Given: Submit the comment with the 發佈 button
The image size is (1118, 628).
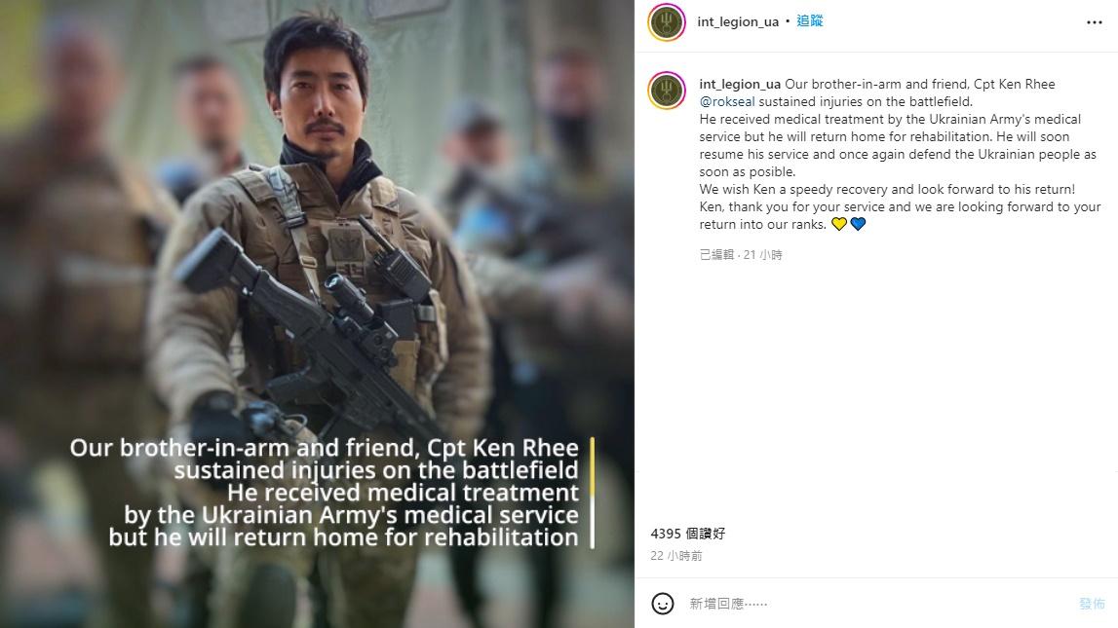Looking at the screenshot, I should point(1092,604).
